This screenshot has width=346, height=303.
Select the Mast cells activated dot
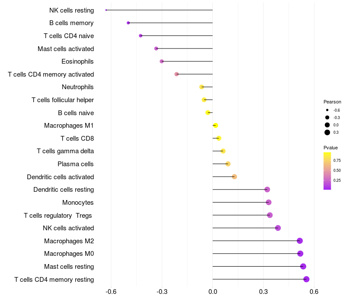[x=156, y=48]
